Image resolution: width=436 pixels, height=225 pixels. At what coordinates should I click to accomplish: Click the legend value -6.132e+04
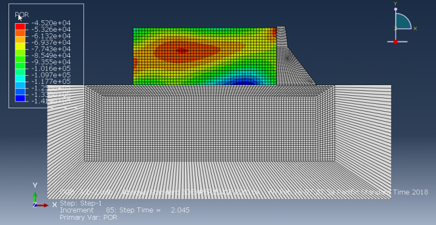tap(51, 36)
